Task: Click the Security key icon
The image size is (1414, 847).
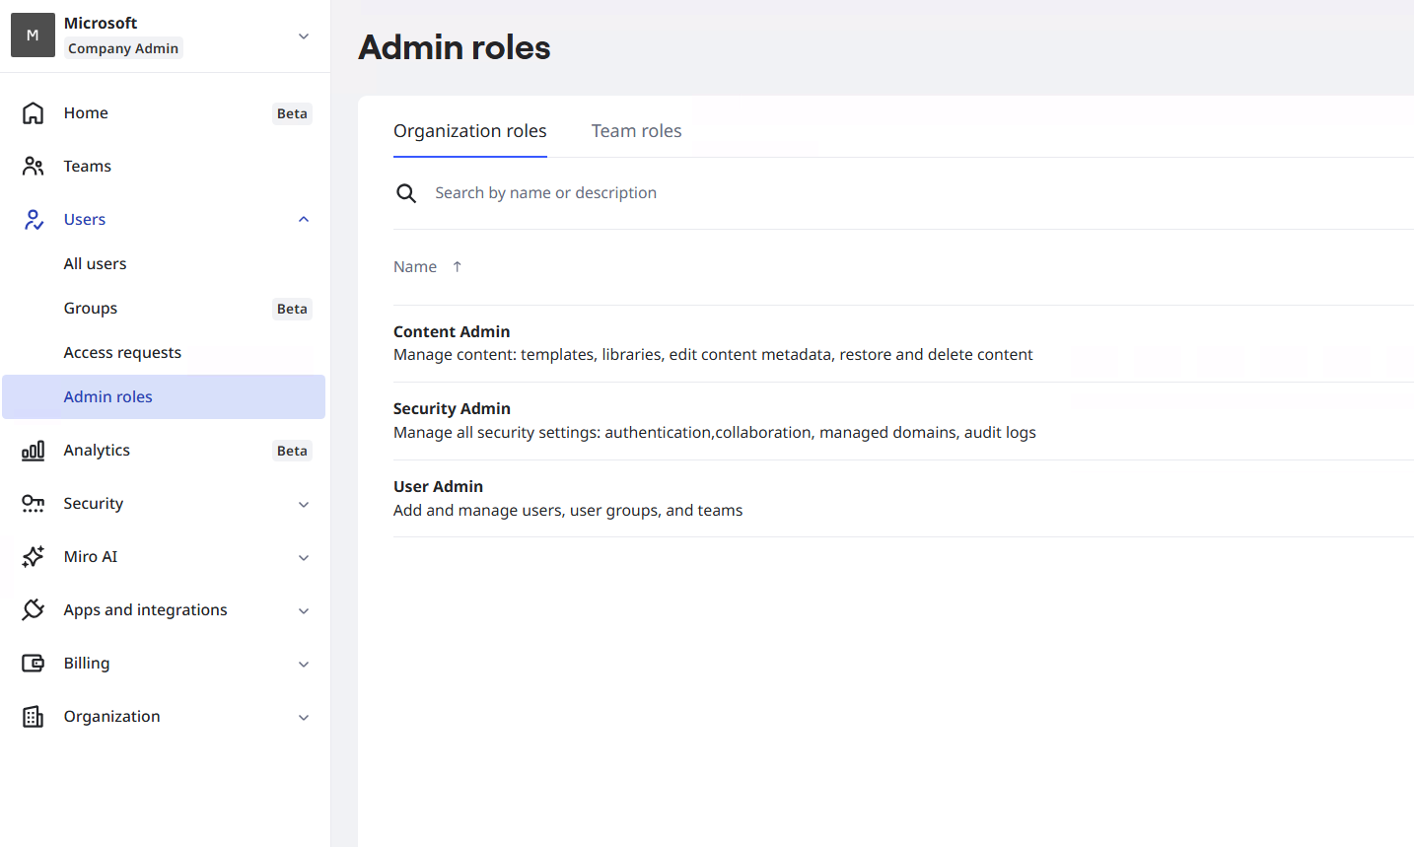Action: coord(33,504)
